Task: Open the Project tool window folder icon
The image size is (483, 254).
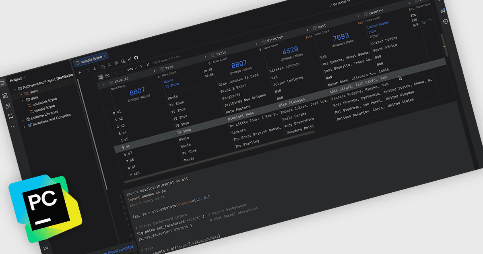Action: pos(2,83)
